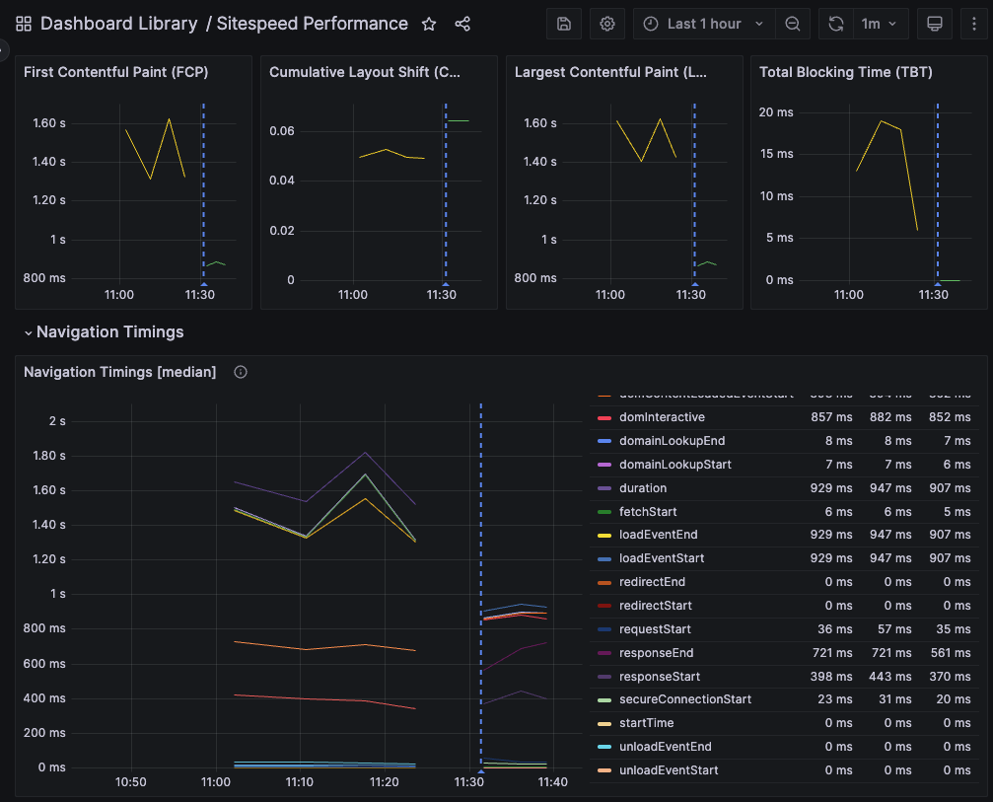This screenshot has width=993, height=802.
Task: Click fetchStart legend color swatch
Action: click(604, 512)
